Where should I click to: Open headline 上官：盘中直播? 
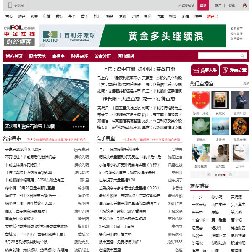(x=119, y=69)
